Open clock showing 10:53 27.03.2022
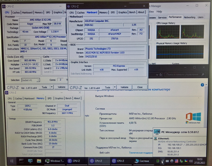 coord(200,161)
